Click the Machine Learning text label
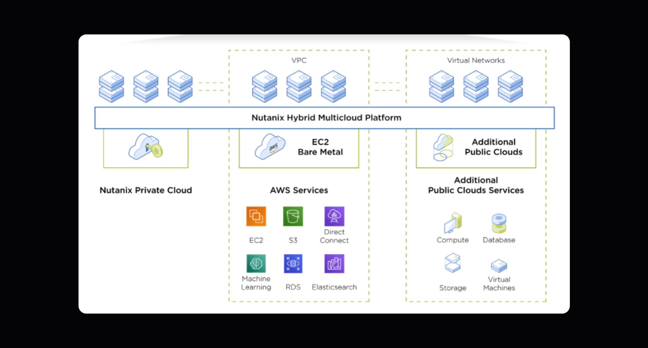 click(x=256, y=283)
